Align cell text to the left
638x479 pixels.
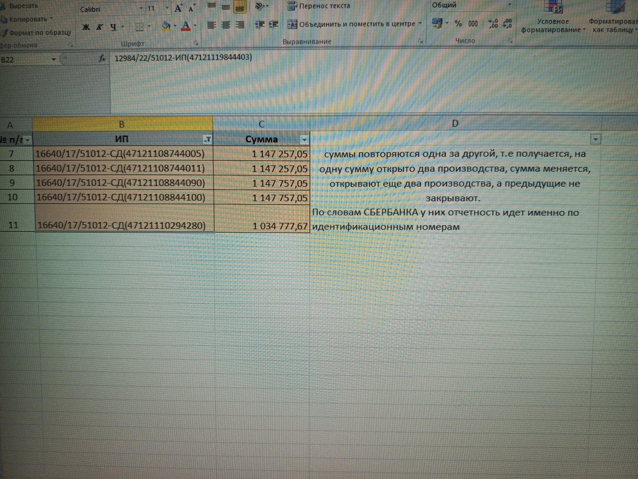coord(212,25)
